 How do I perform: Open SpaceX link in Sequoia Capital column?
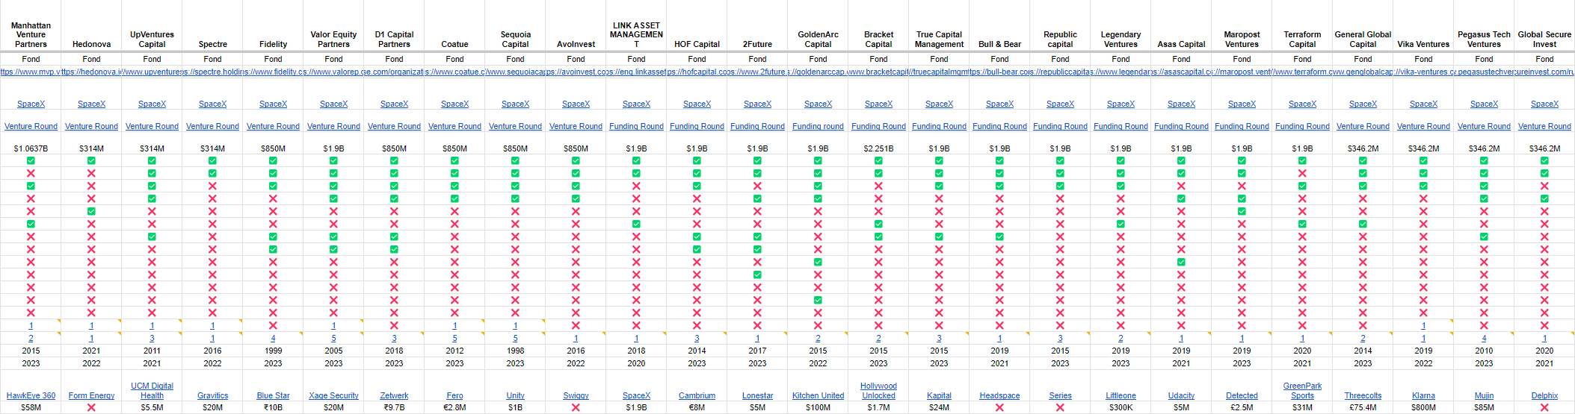click(515, 104)
